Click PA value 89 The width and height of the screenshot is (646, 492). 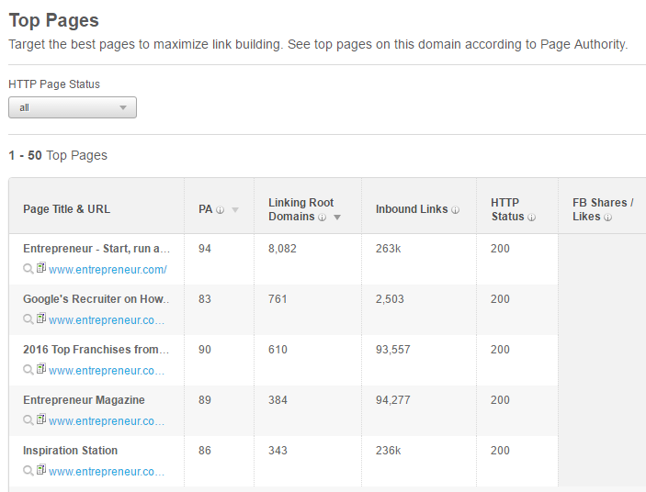coord(205,400)
